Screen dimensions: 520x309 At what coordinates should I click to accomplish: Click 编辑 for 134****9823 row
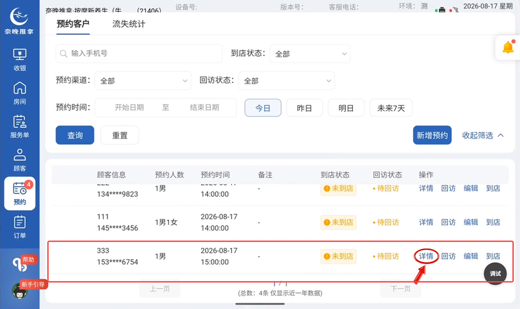[471, 188]
